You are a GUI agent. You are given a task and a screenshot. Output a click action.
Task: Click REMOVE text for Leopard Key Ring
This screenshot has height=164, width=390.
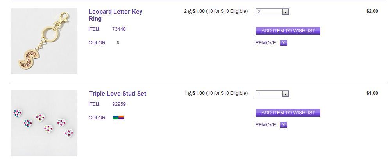pos(265,43)
